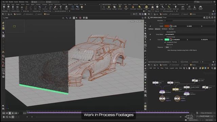Click the network editor wrench tool icon
The width and height of the screenshot is (217, 122).
click(184, 68)
